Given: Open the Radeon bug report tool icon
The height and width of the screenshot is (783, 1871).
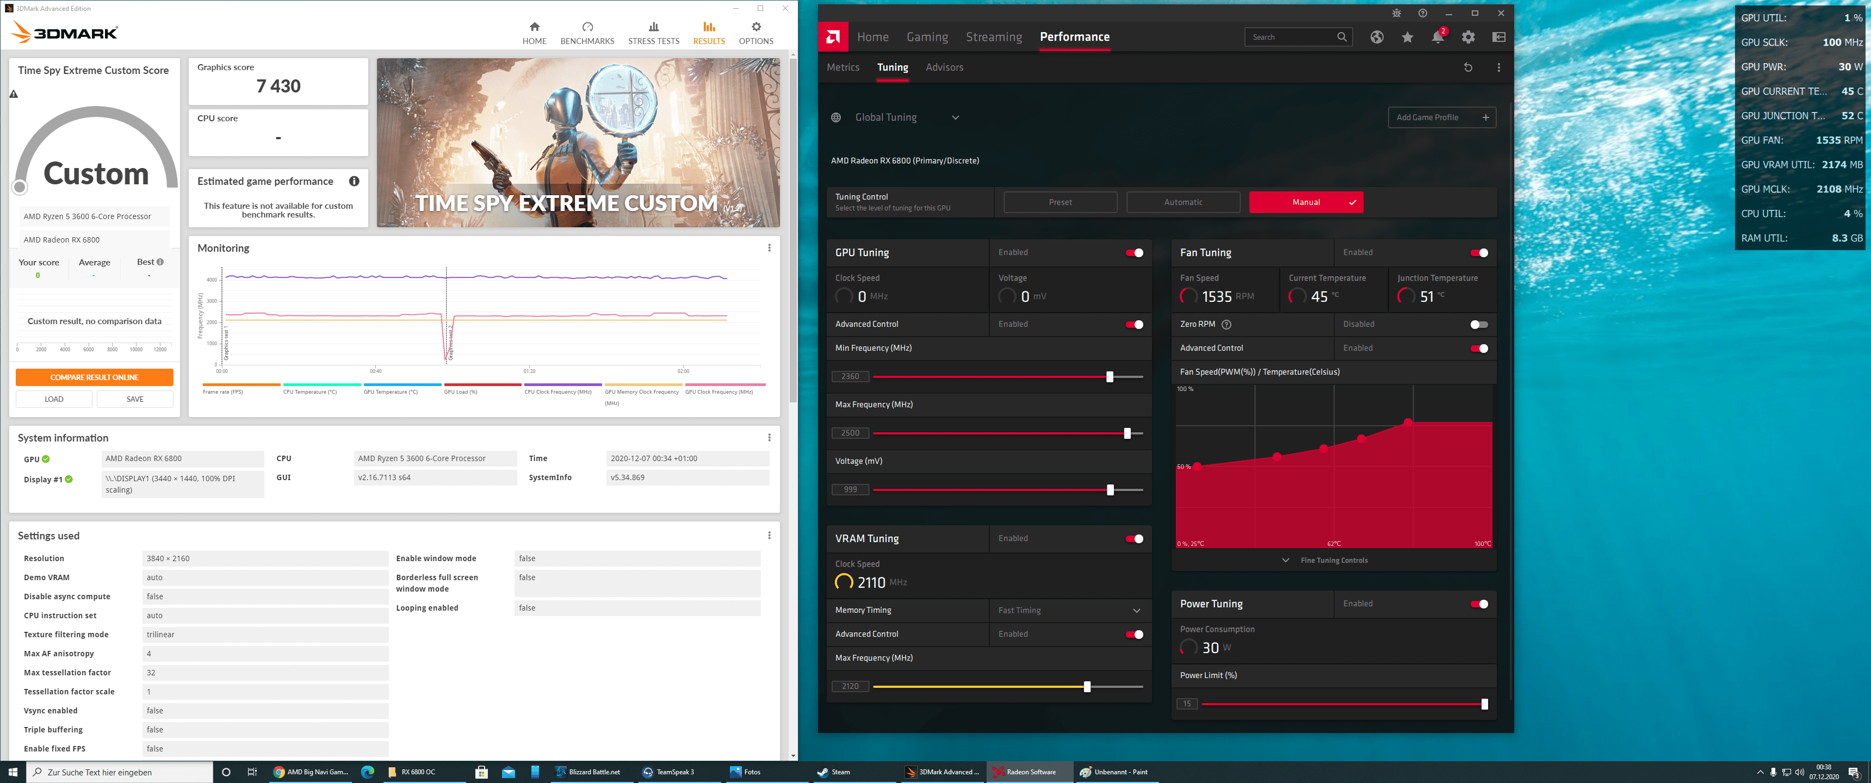Looking at the screenshot, I should [x=1396, y=13].
